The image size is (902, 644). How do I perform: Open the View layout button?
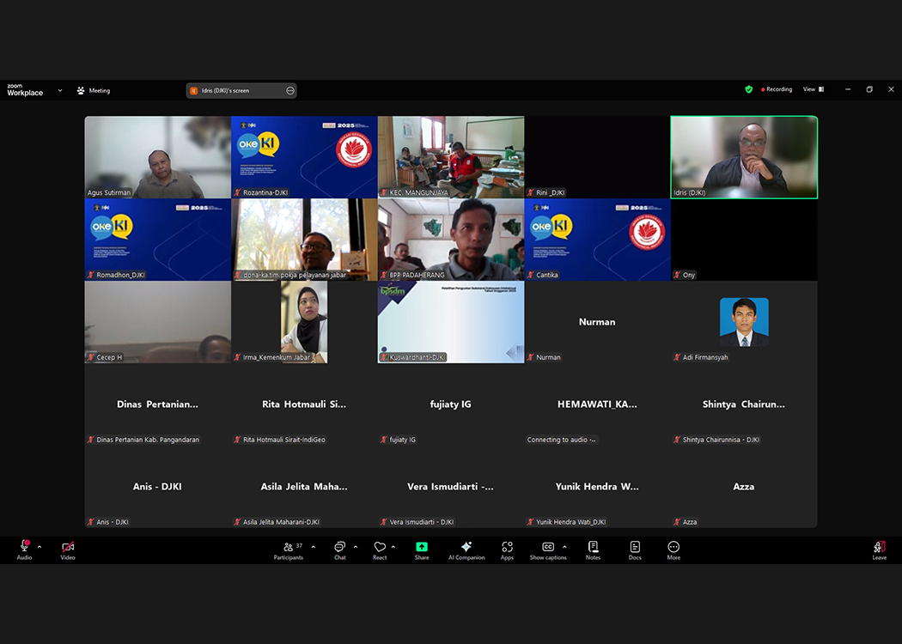813,89
